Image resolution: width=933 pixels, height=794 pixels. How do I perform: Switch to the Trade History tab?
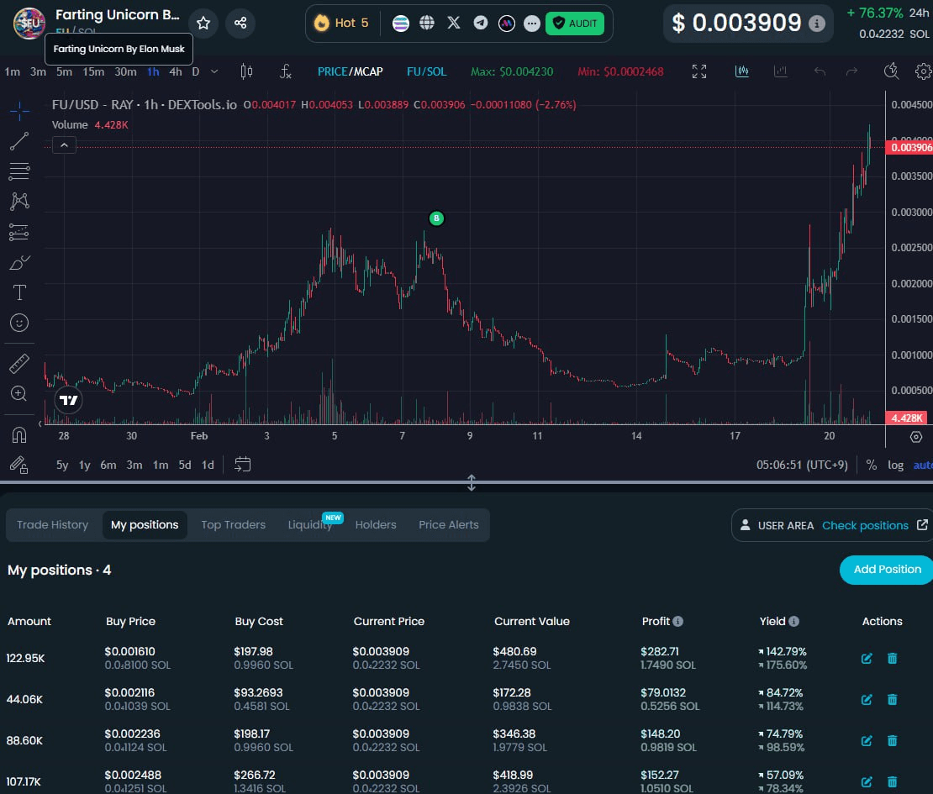[52, 525]
